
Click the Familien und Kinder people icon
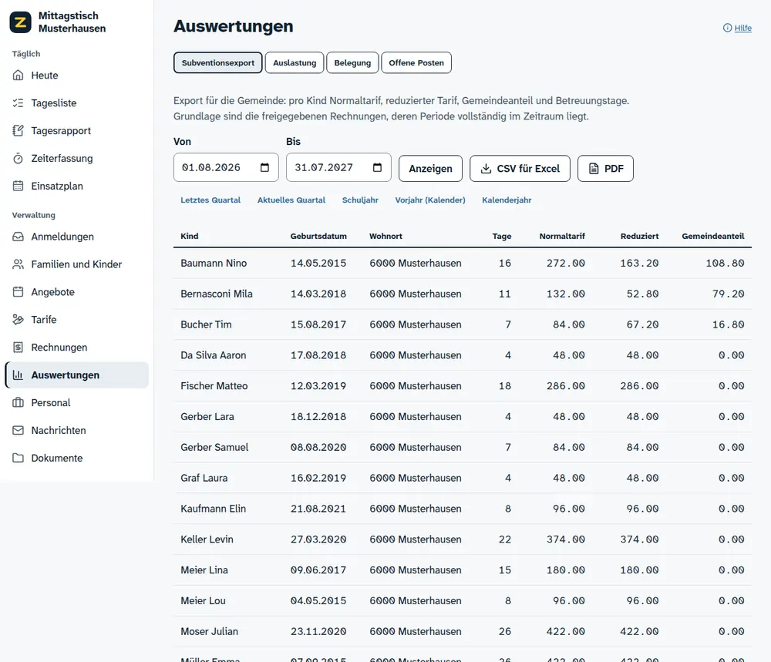point(19,264)
